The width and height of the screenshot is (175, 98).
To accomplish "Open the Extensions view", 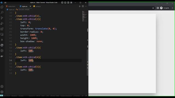I will pyautogui.click(x=2, y=29).
